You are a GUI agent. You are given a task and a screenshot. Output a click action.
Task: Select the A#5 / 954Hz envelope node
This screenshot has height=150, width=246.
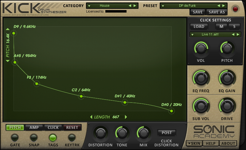[15, 62]
